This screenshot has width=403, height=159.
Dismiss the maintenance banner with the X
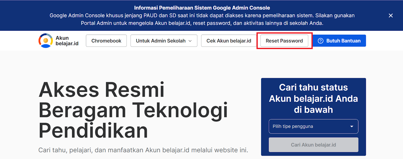click(x=391, y=16)
